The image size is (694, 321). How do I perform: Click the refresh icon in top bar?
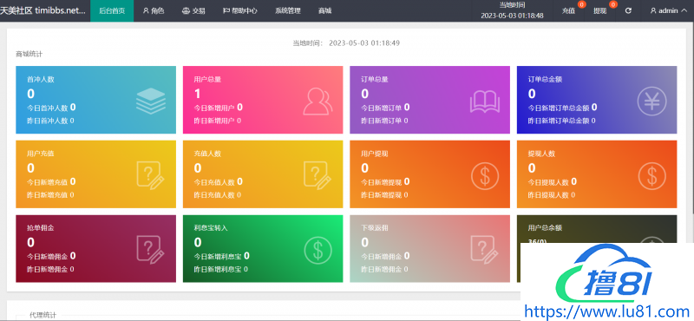(628, 10)
